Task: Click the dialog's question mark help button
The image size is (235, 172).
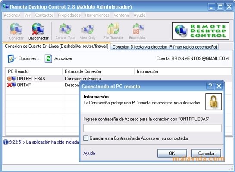Action: (210, 86)
